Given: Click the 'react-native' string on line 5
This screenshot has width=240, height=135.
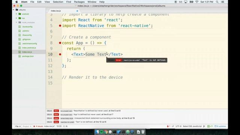Looking at the screenshot, I should [x=134, y=26].
